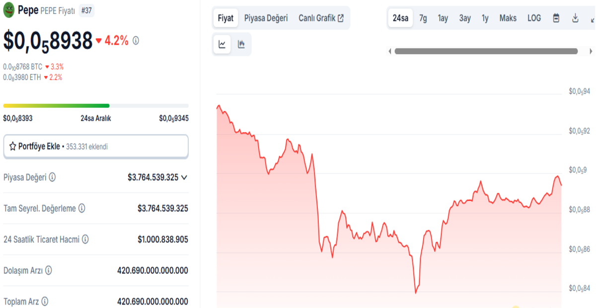Toggle the LOG scale option
The width and height of the screenshot is (596, 308).
point(534,18)
